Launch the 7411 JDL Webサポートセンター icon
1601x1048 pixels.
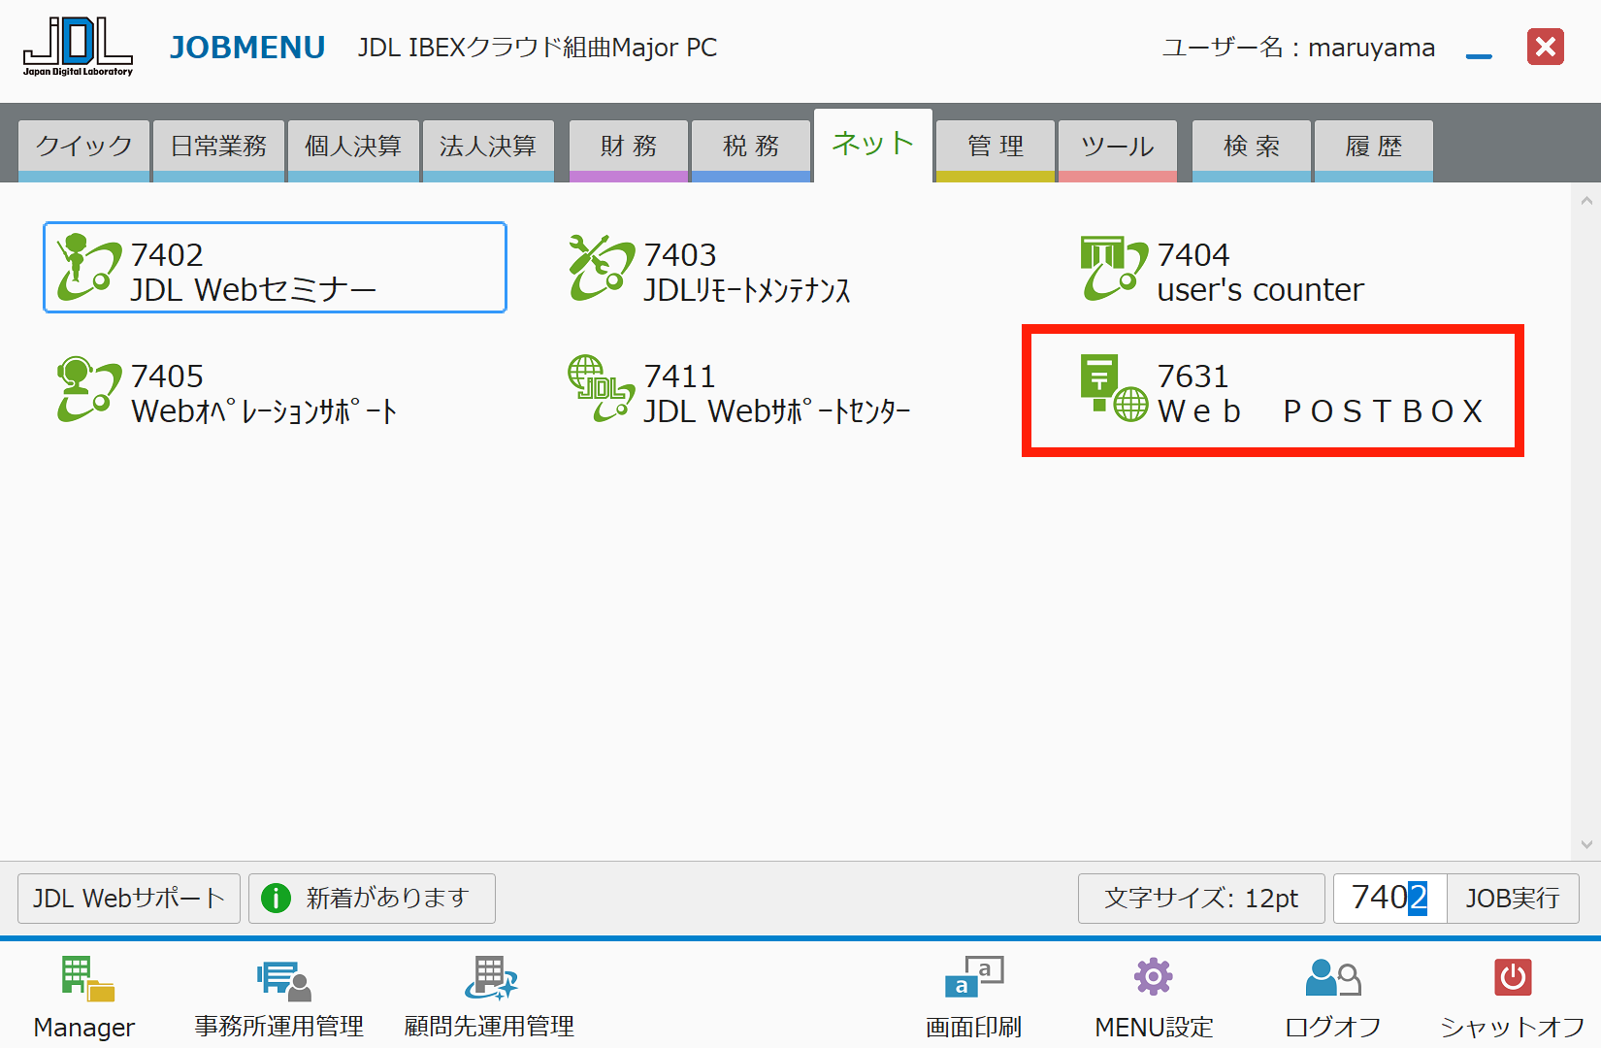(602, 389)
